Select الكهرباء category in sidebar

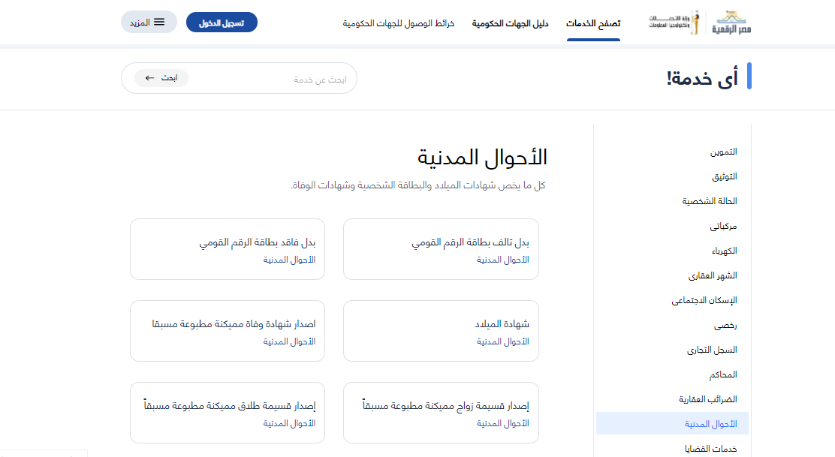click(x=724, y=251)
